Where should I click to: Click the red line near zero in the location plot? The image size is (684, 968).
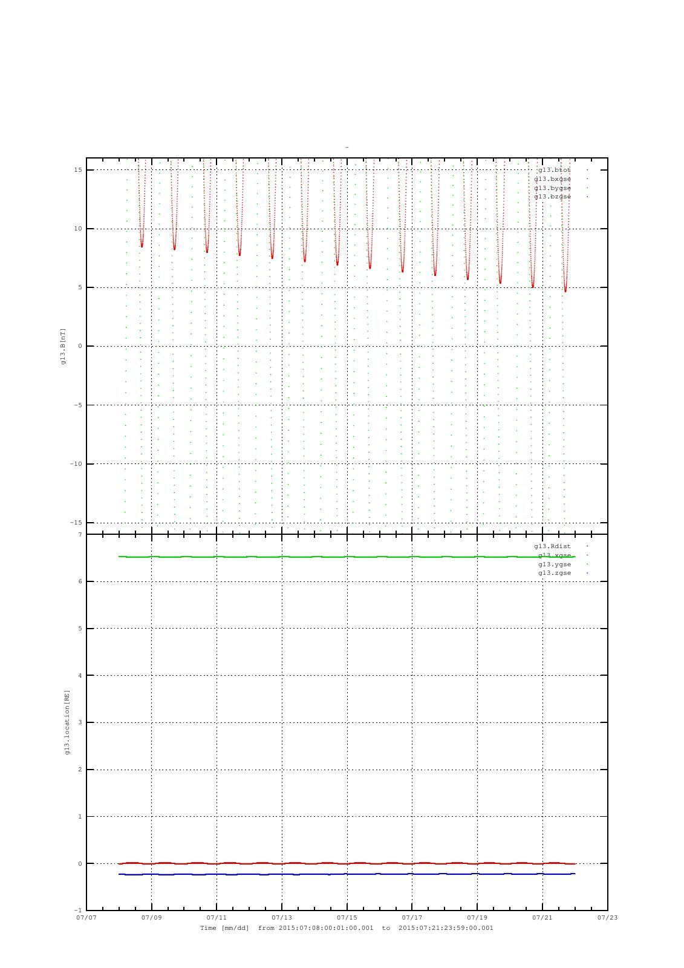pyautogui.click(x=347, y=863)
